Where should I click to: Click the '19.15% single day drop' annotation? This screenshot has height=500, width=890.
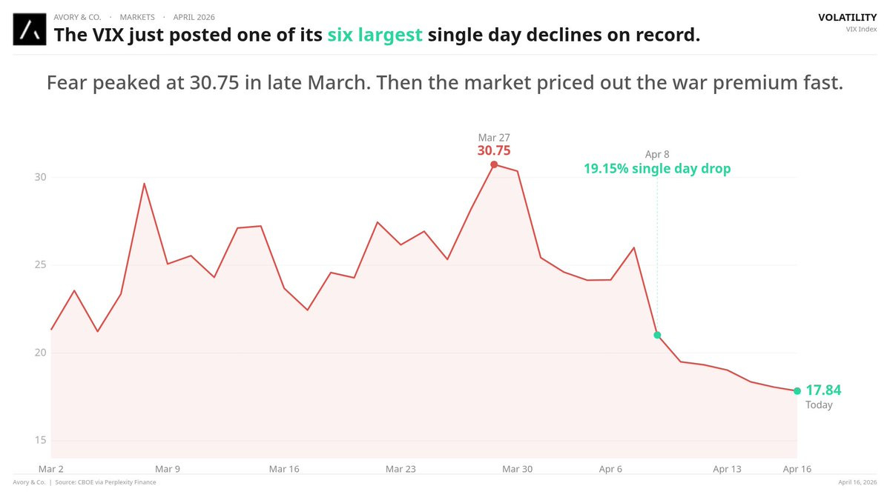(657, 169)
